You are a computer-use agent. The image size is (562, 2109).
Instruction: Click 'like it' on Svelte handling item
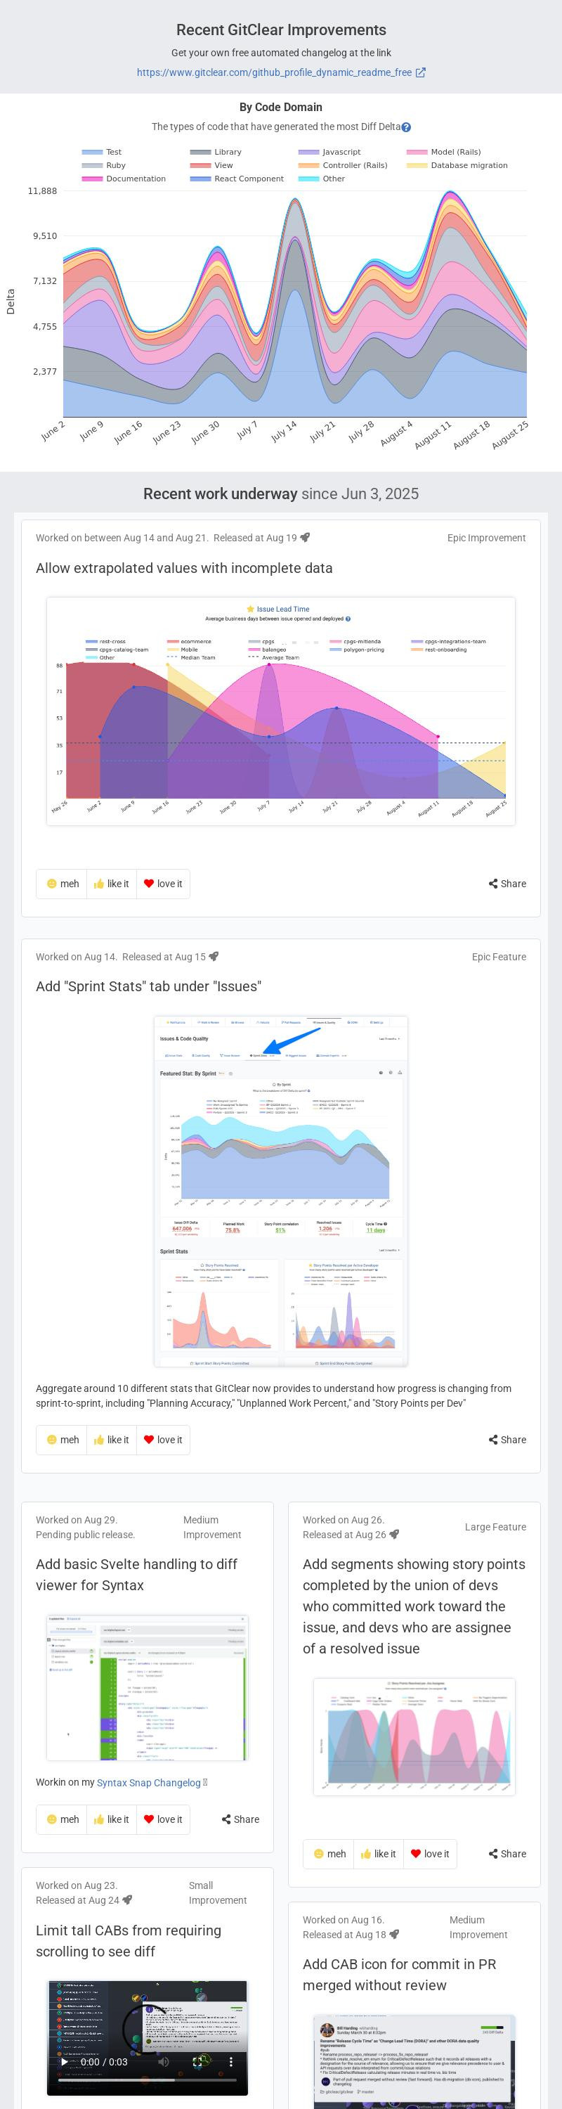111,1819
